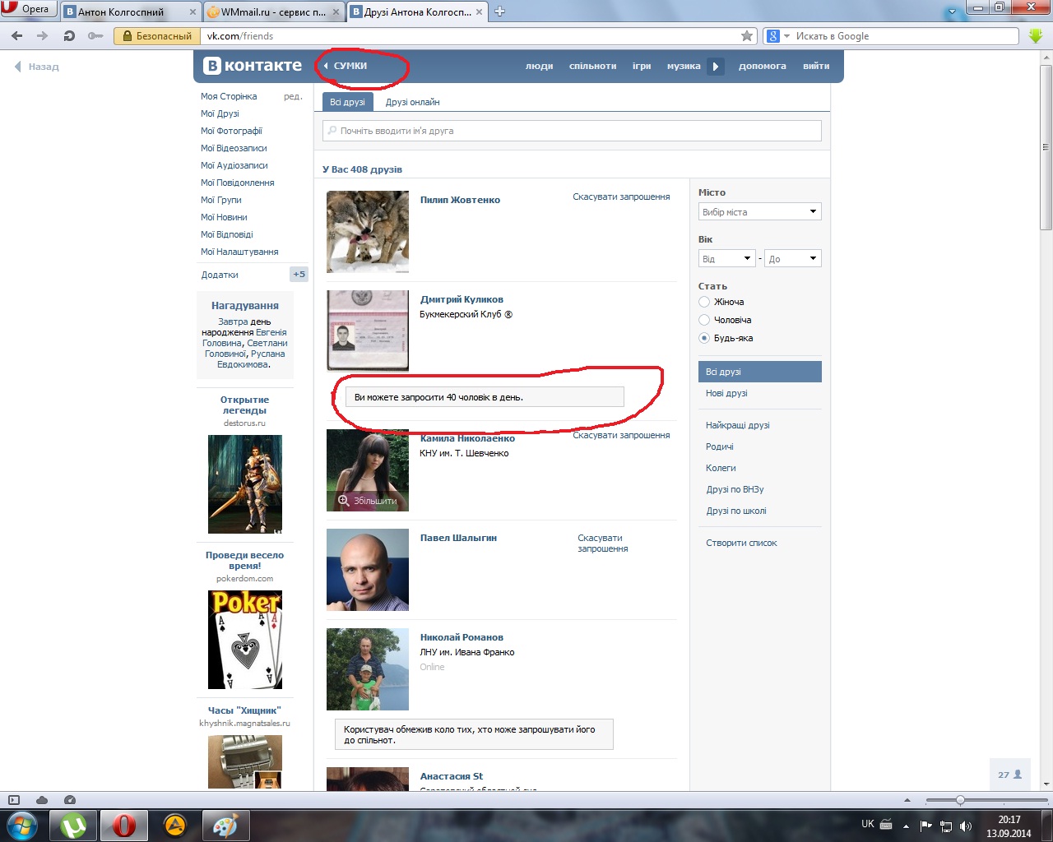Screen dimensions: 1053x842
Task: Open AIMP player from the taskbar
Action: (174, 825)
